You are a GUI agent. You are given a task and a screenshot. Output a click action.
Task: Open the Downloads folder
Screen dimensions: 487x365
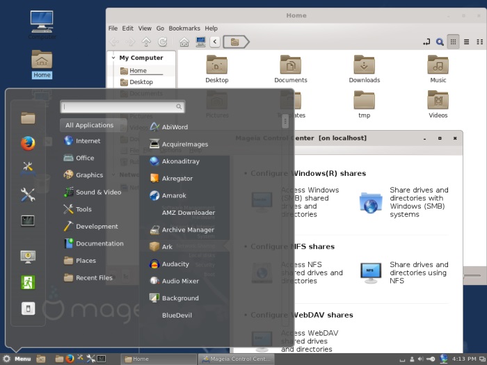[x=365, y=70]
